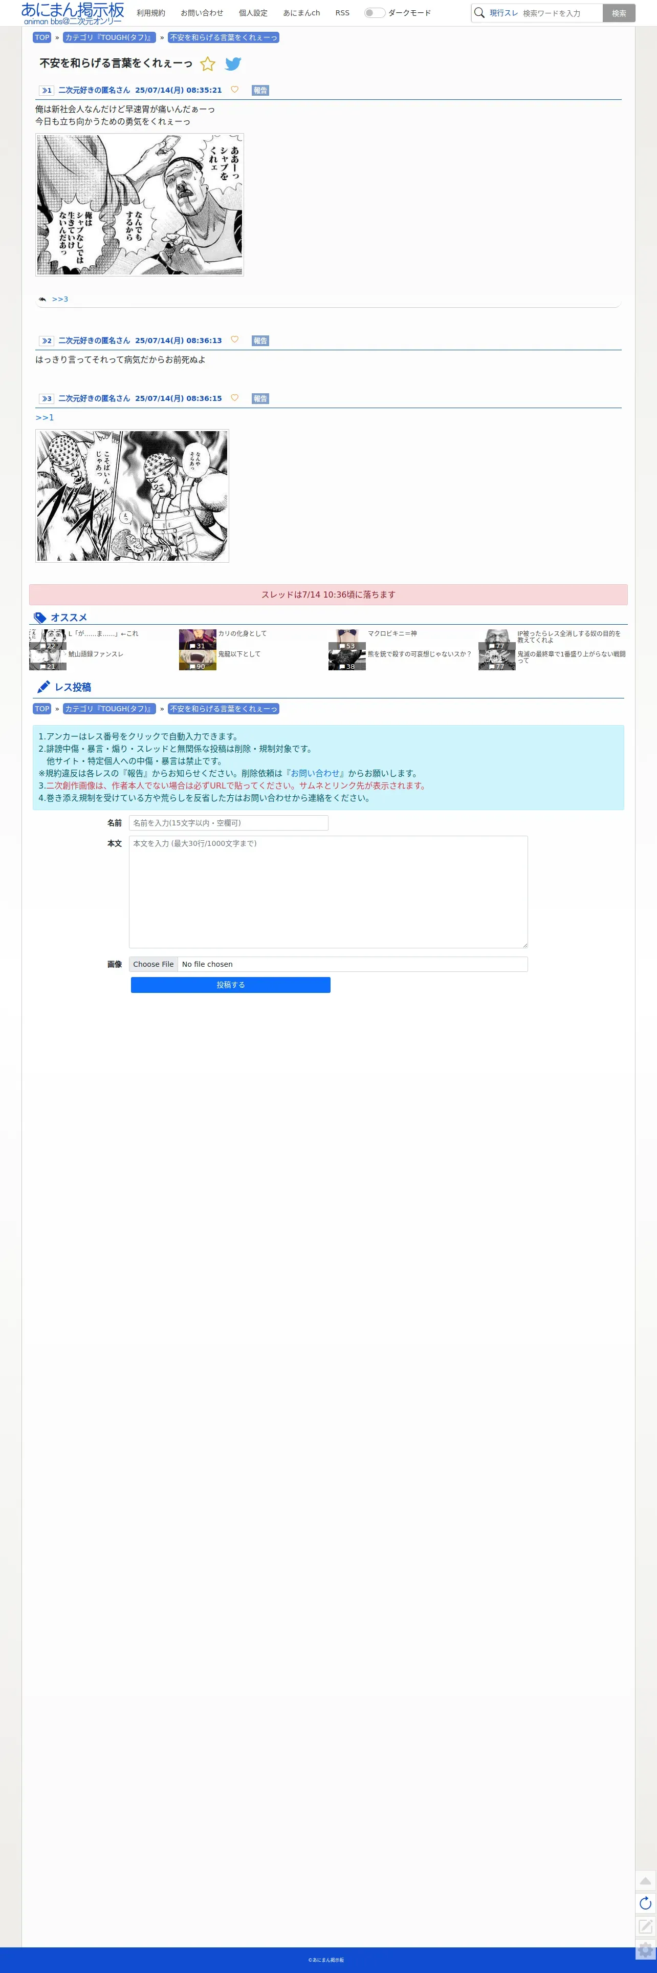Open RSS in the top navigation

point(342,13)
